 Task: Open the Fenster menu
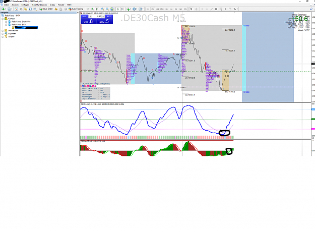click(x=61, y=5)
